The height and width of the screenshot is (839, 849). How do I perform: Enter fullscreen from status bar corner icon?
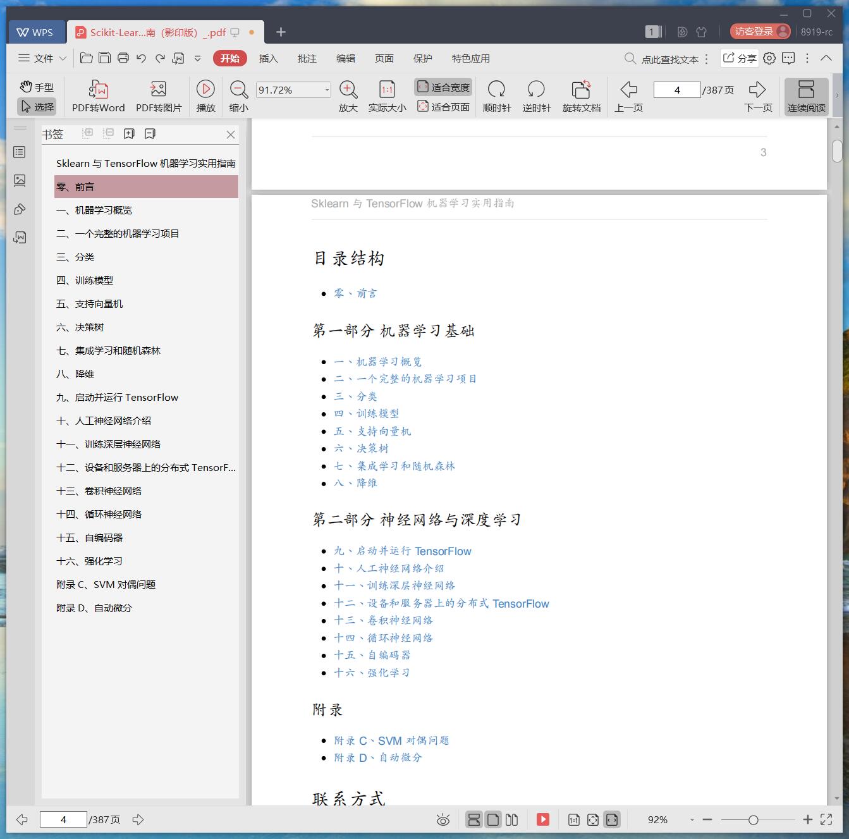tap(826, 819)
